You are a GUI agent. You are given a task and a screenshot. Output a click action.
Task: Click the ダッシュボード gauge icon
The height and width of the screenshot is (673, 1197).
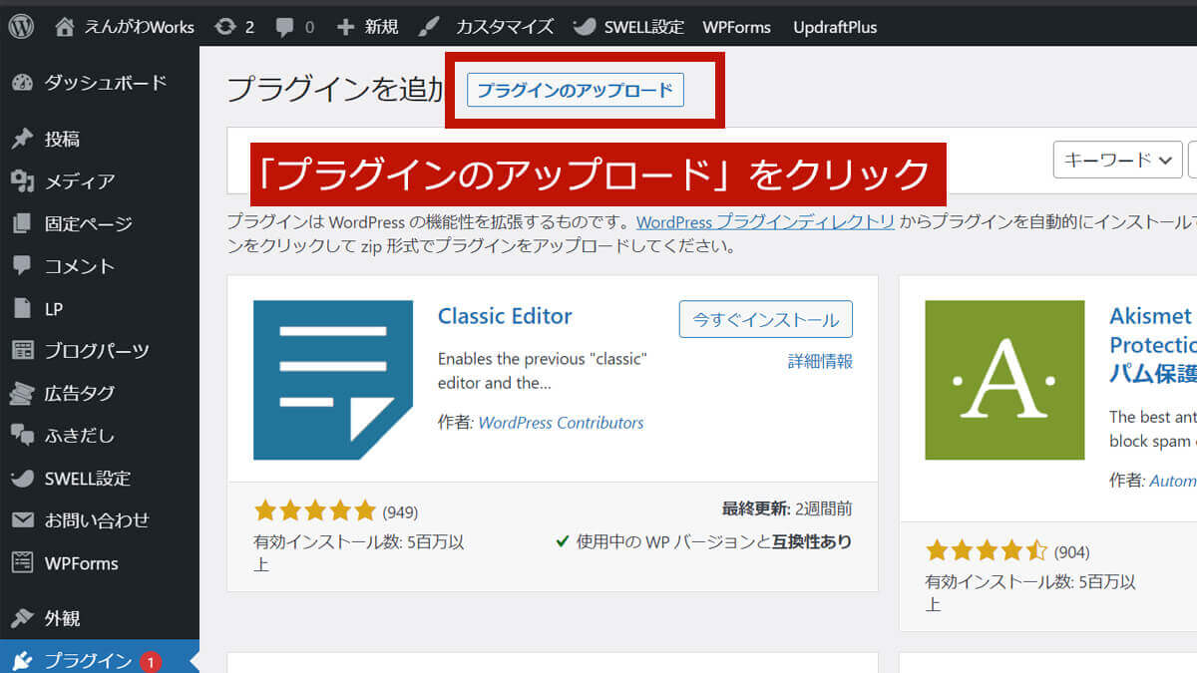coord(22,83)
